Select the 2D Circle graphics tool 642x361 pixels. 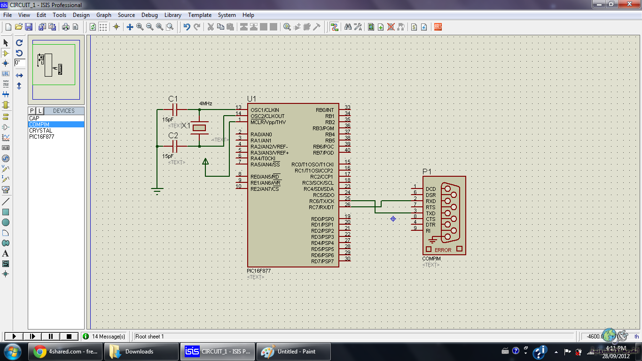(6, 222)
